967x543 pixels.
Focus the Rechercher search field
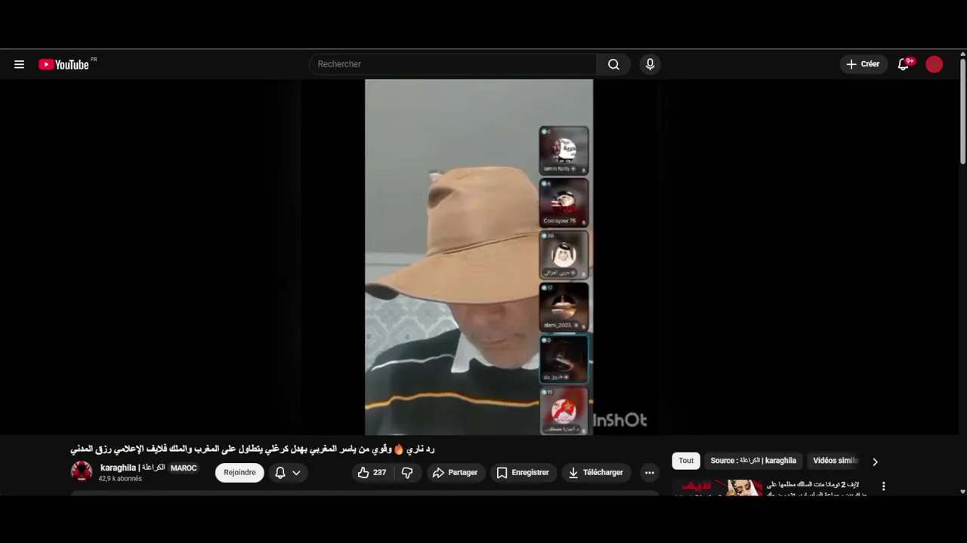coord(453,64)
